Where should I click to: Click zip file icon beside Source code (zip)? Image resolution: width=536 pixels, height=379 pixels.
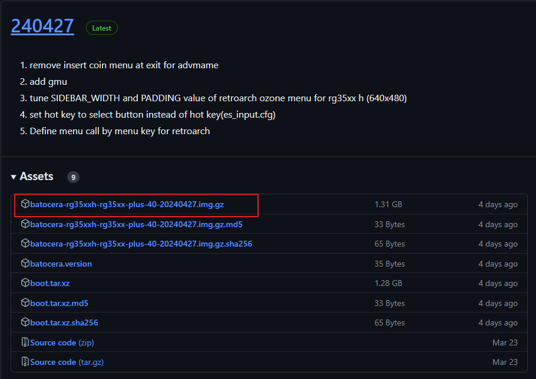click(x=25, y=342)
